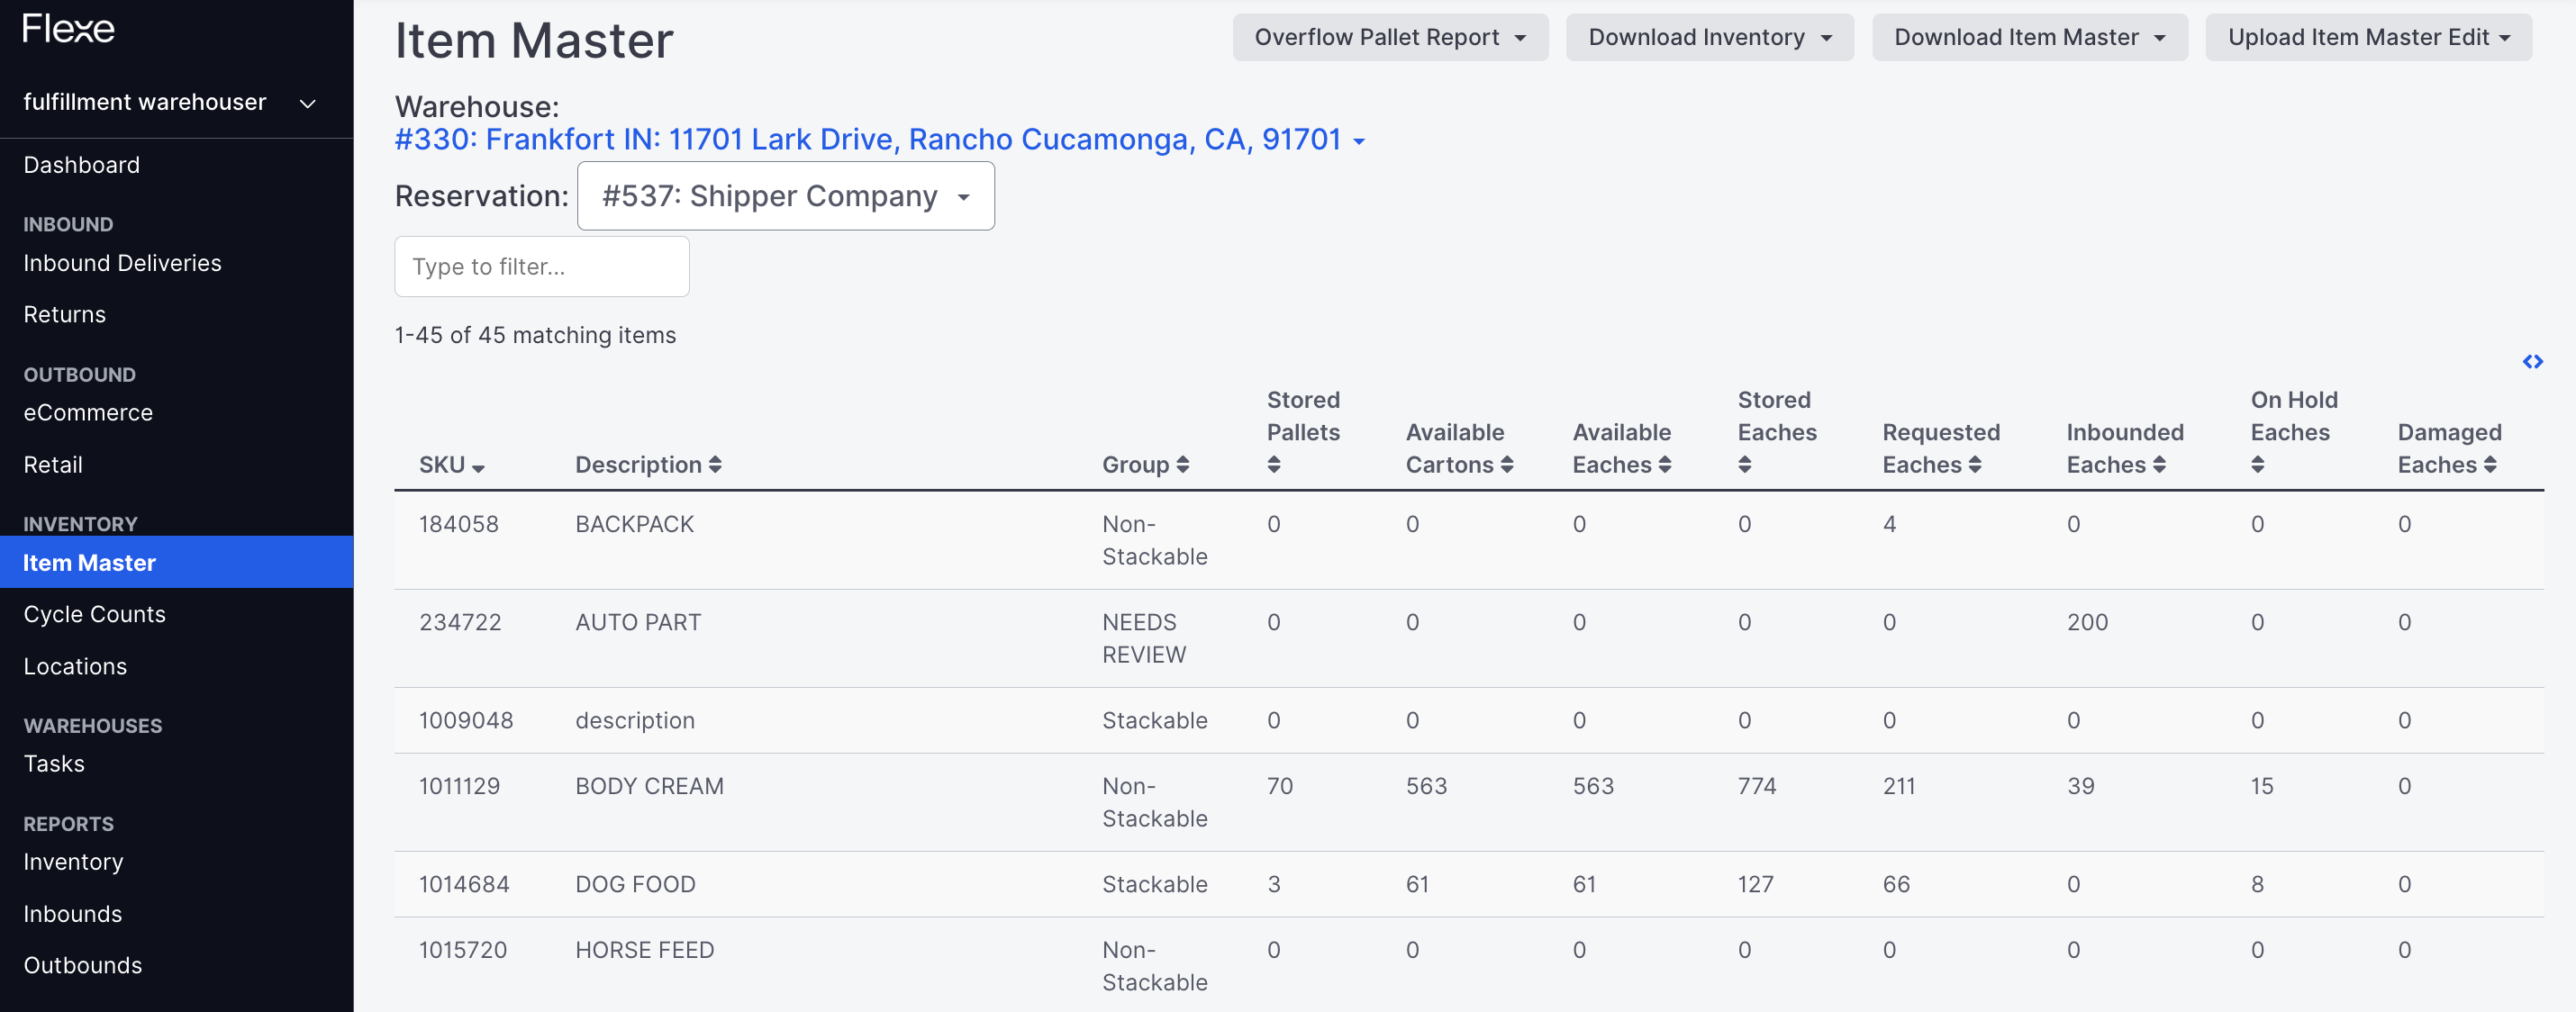
Task: Click BODY CREAM description cell
Action: tap(649, 787)
